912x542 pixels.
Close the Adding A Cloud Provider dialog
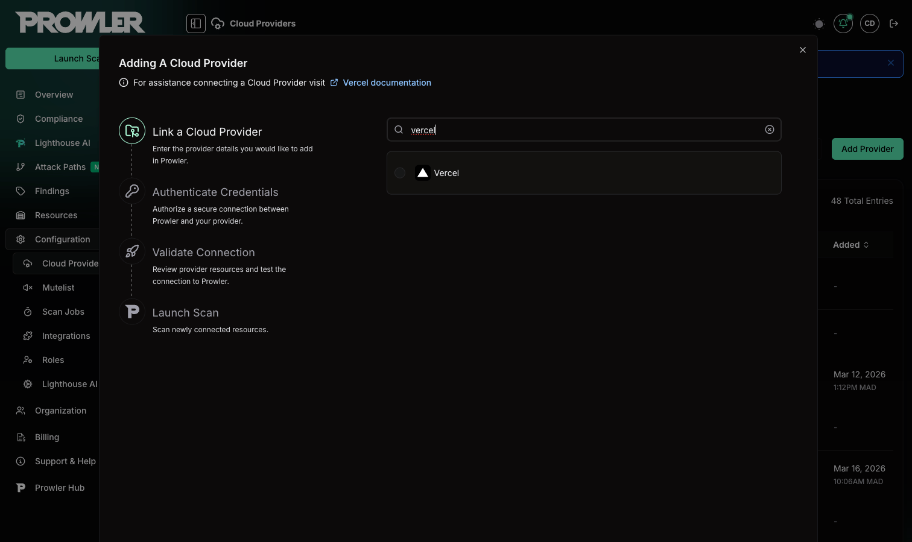803,50
